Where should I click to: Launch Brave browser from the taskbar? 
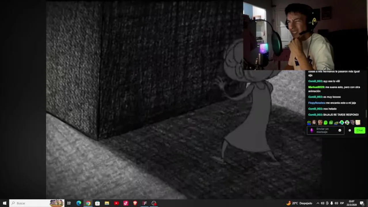point(135,203)
